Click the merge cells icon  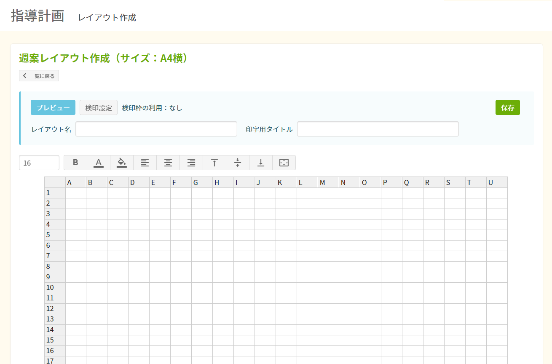284,163
